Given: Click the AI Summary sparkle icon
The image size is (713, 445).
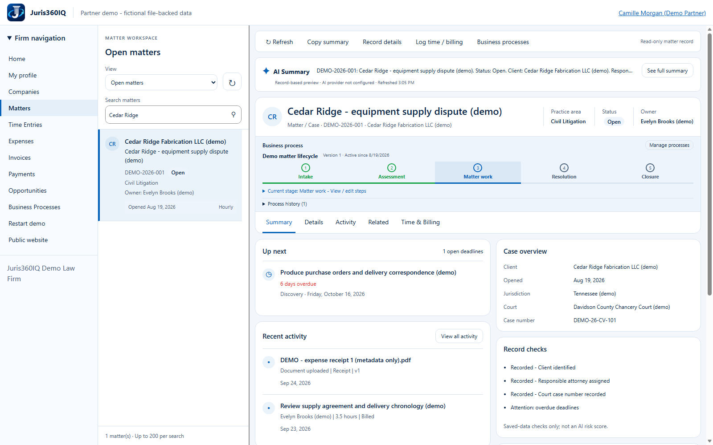Looking at the screenshot, I should point(266,71).
